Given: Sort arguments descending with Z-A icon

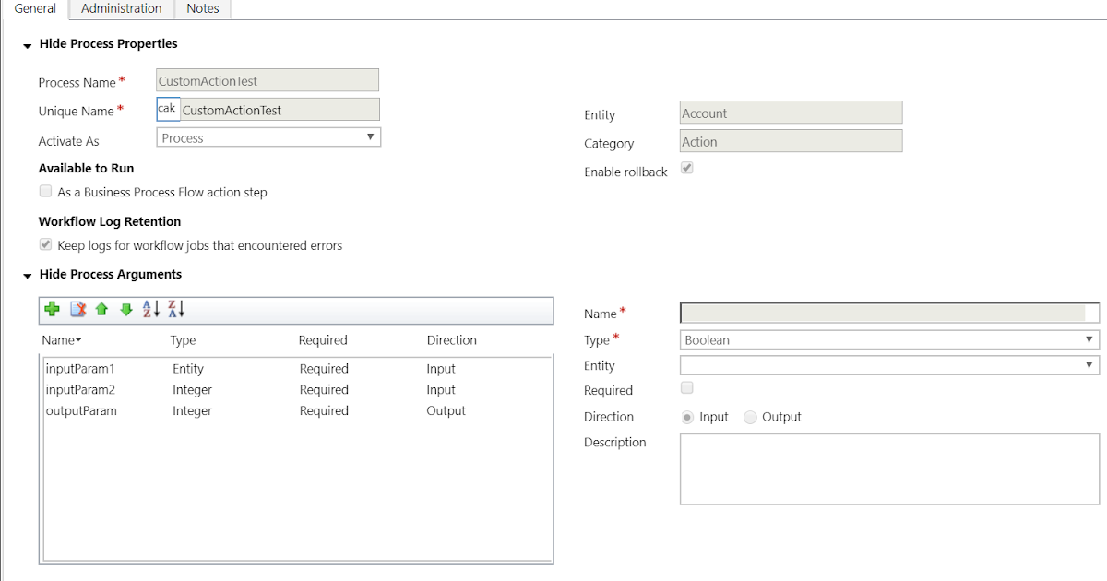Looking at the screenshot, I should (174, 309).
